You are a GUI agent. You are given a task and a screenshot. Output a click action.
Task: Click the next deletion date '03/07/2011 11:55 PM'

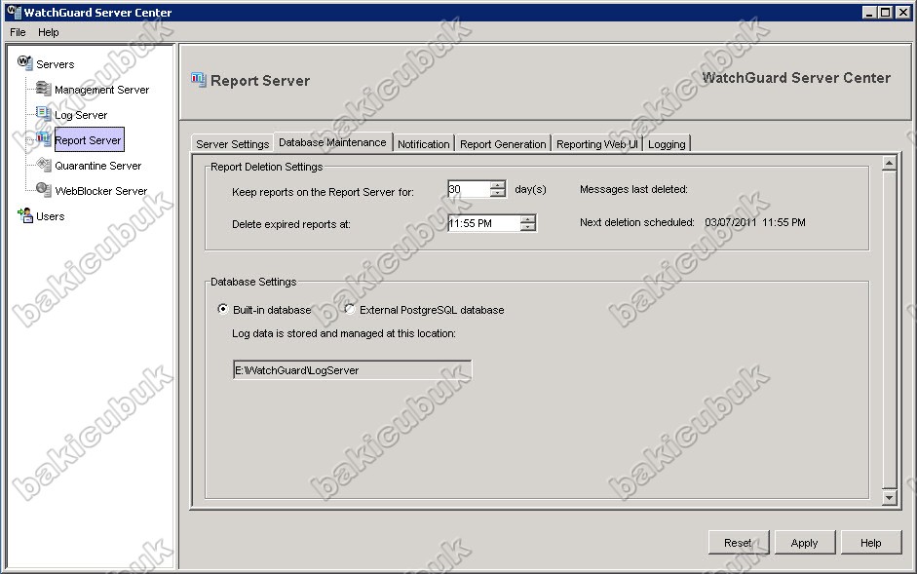click(x=755, y=222)
